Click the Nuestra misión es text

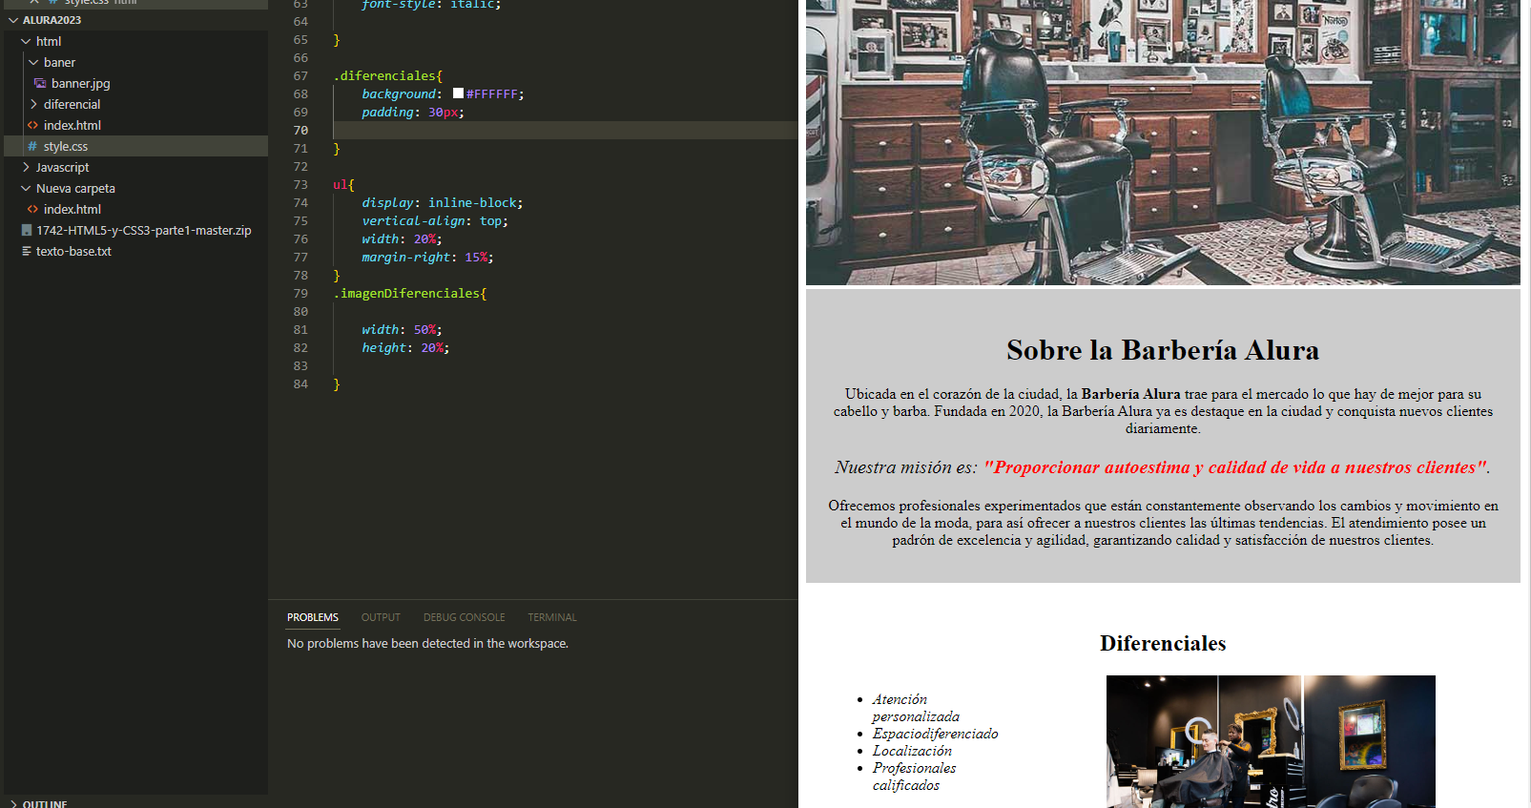click(x=906, y=467)
